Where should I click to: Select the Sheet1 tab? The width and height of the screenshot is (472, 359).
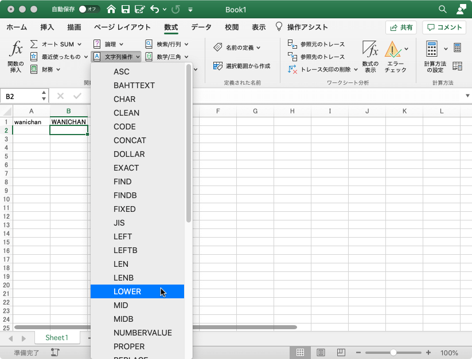57,338
